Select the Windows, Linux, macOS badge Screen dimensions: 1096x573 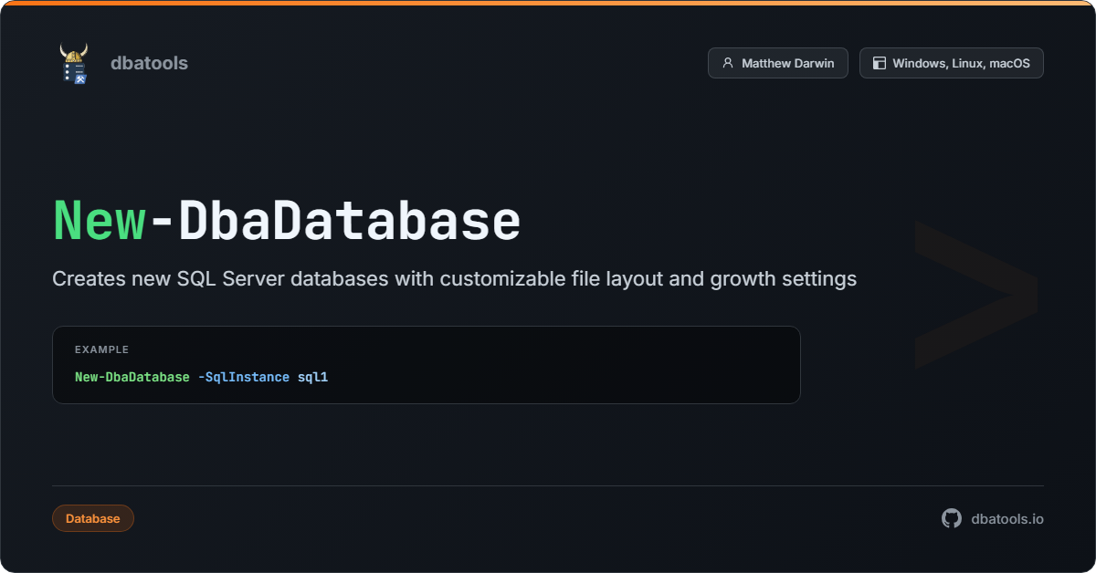pyautogui.click(x=951, y=63)
